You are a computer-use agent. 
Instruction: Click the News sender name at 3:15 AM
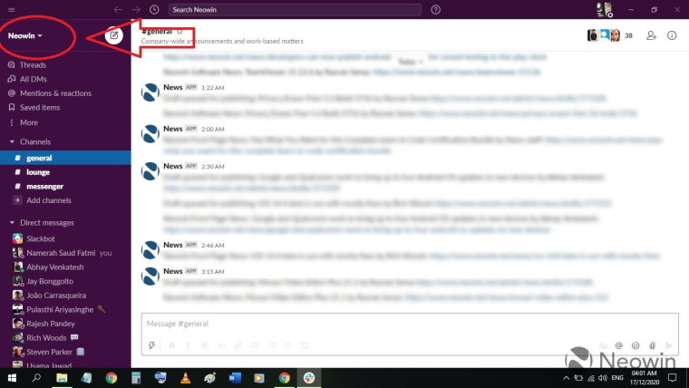tap(172, 271)
